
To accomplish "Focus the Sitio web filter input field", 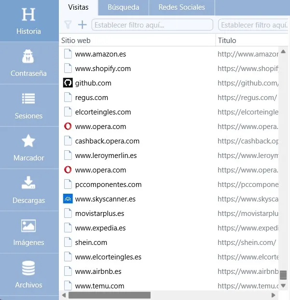I will tap(152, 25).
